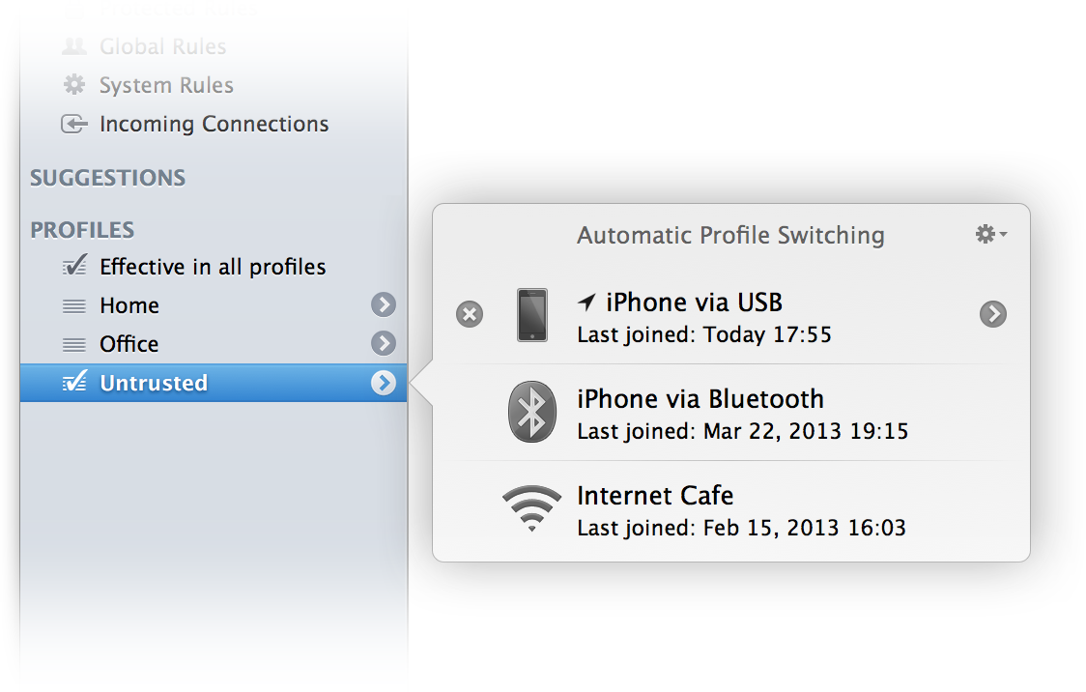Click the System Rules gear icon
The image size is (1086, 692).
click(74, 85)
